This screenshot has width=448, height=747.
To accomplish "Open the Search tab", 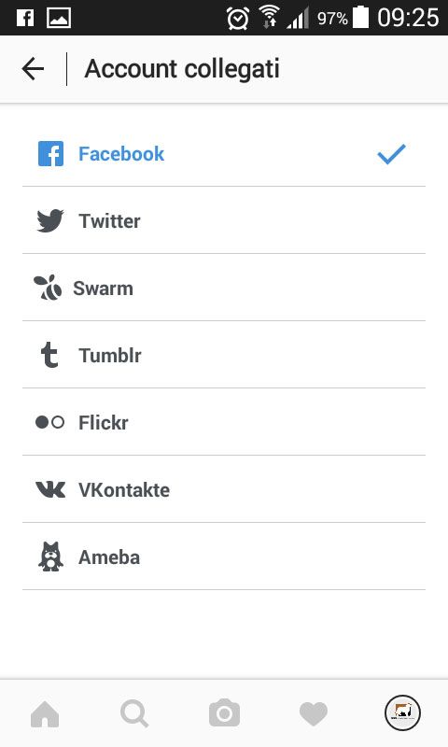I will (x=134, y=713).
